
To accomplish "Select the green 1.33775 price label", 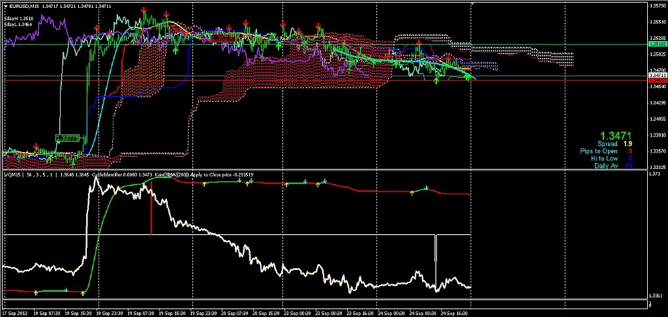I will click(67, 138).
